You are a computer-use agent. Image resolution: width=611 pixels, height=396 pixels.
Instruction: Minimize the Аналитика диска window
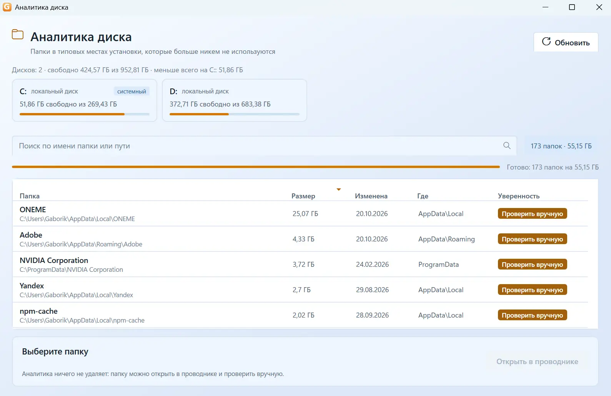pos(545,7)
